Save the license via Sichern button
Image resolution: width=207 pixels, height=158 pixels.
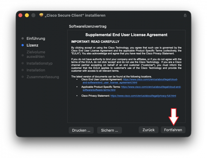point(109,130)
